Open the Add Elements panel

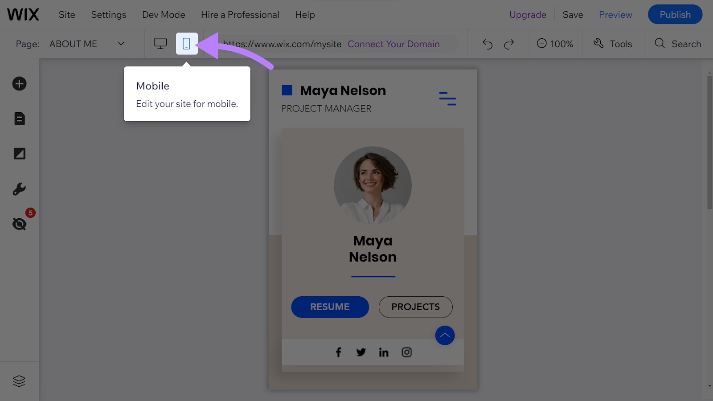tap(19, 83)
